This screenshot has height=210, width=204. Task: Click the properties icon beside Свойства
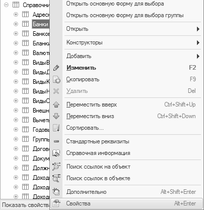[56, 203]
